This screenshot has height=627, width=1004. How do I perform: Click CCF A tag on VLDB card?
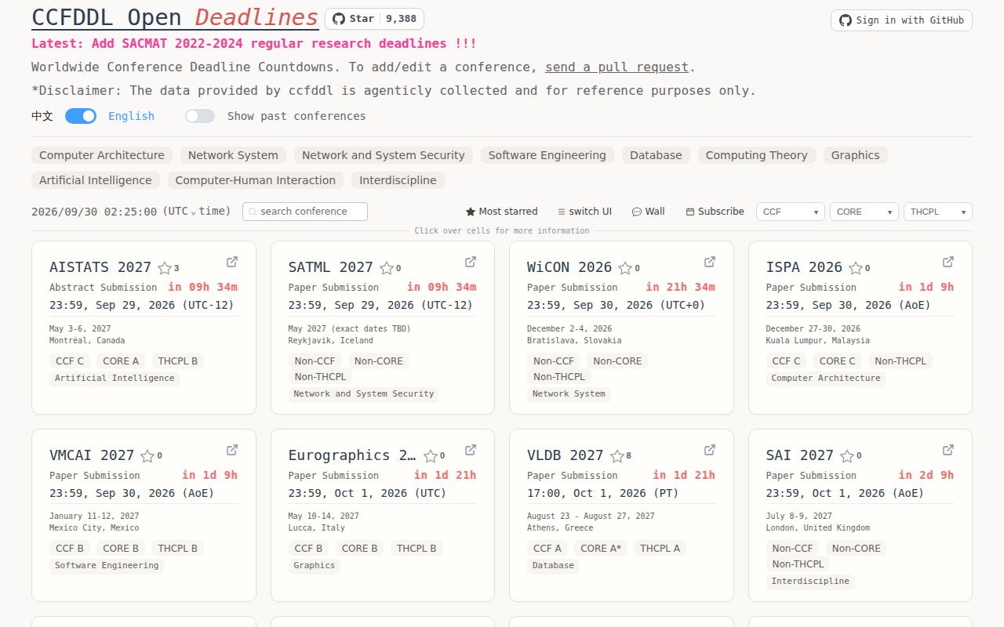coord(547,549)
